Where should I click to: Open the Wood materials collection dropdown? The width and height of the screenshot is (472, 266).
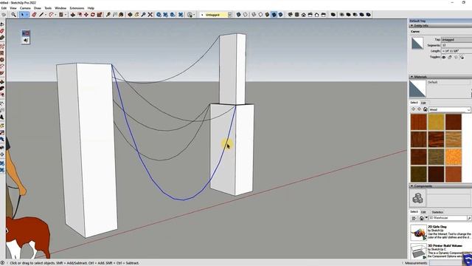pyautogui.click(x=449, y=109)
